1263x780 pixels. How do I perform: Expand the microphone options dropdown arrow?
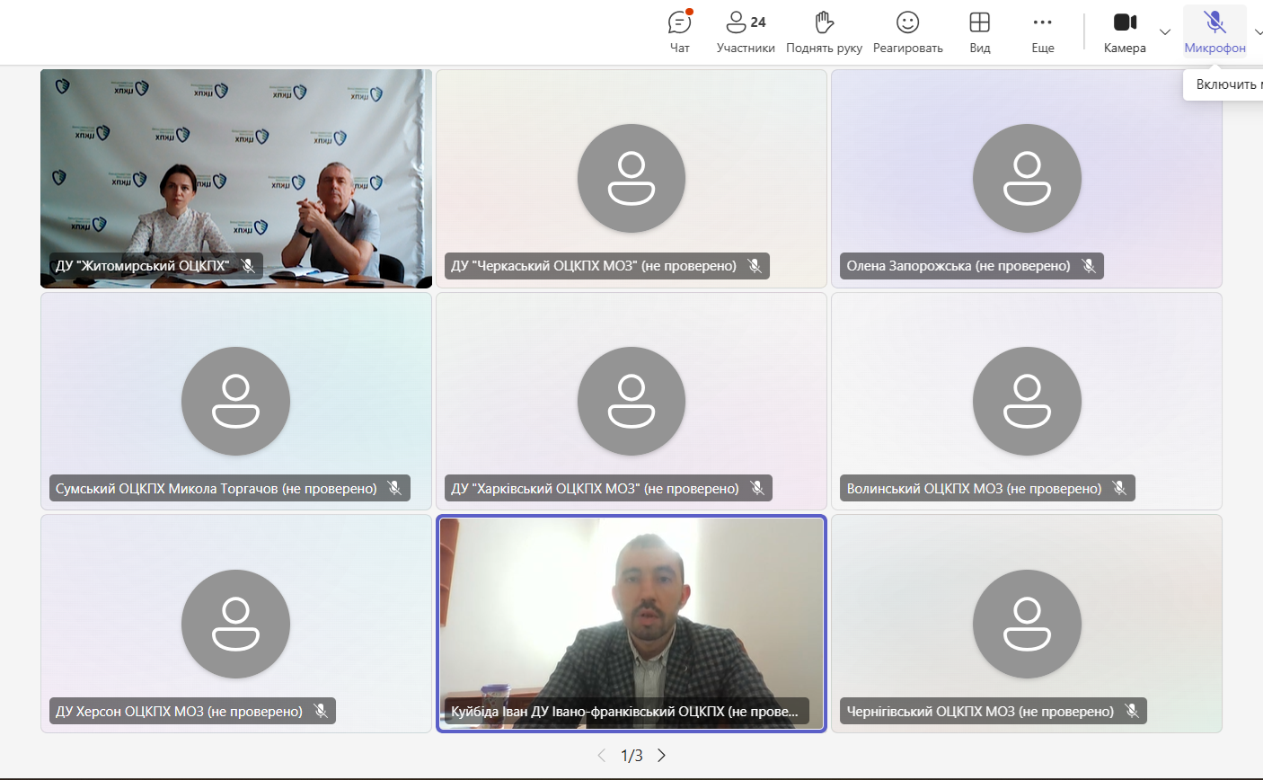[1258, 32]
